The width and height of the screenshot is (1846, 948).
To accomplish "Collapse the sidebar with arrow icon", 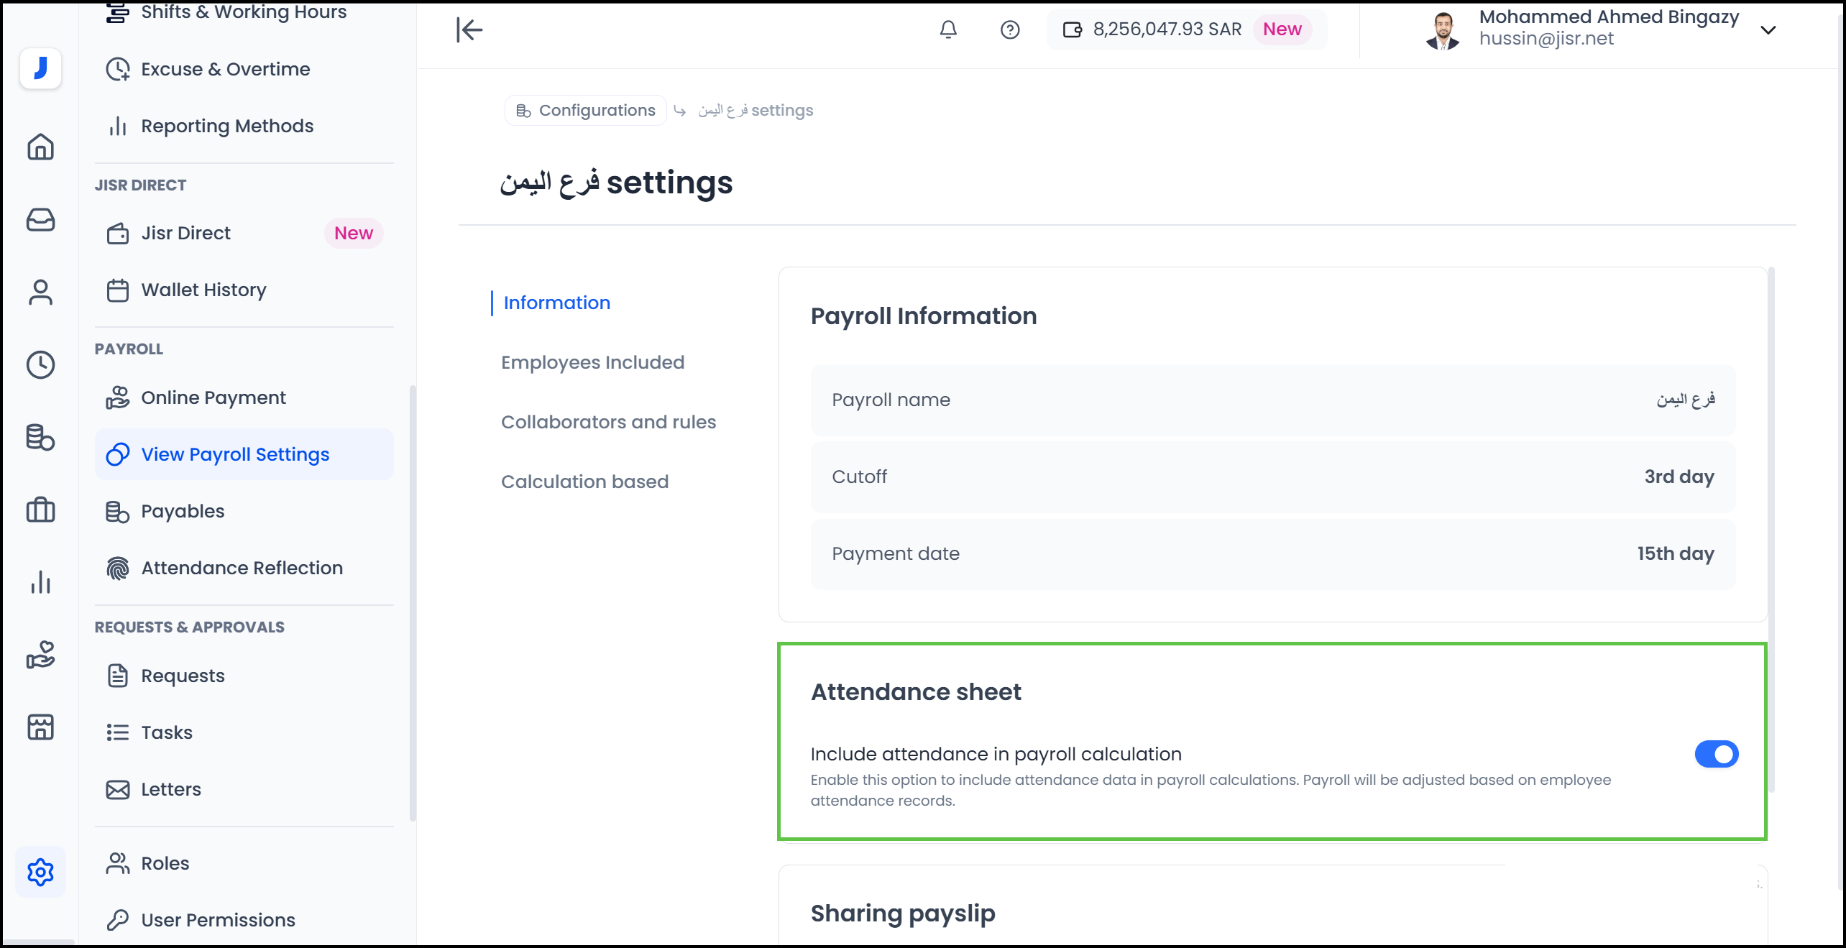I will [469, 29].
